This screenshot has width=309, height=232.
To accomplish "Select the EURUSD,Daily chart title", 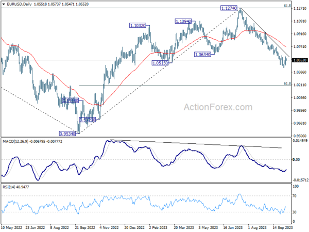I will [x=19, y=4].
